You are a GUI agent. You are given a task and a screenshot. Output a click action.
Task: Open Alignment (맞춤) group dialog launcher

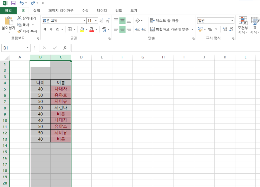(193, 39)
